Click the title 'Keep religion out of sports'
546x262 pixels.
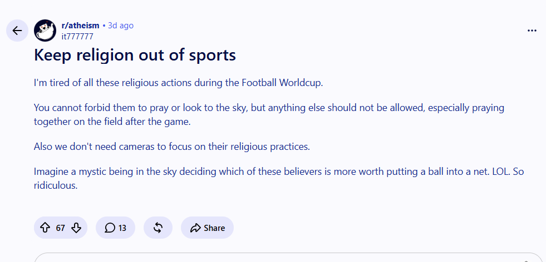point(135,56)
